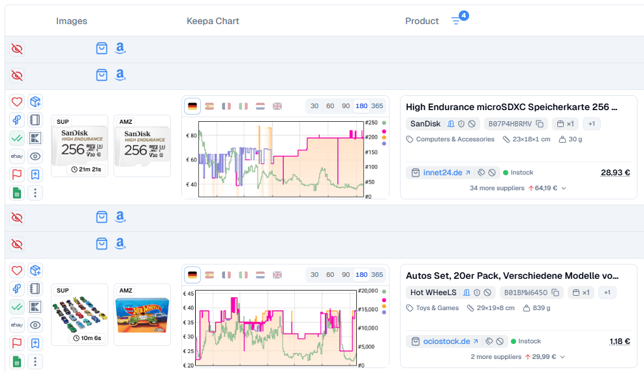Expand the +1 chip in the SanDisk product card
Viewport: 644px width, 372px height.
pos(591,124)
